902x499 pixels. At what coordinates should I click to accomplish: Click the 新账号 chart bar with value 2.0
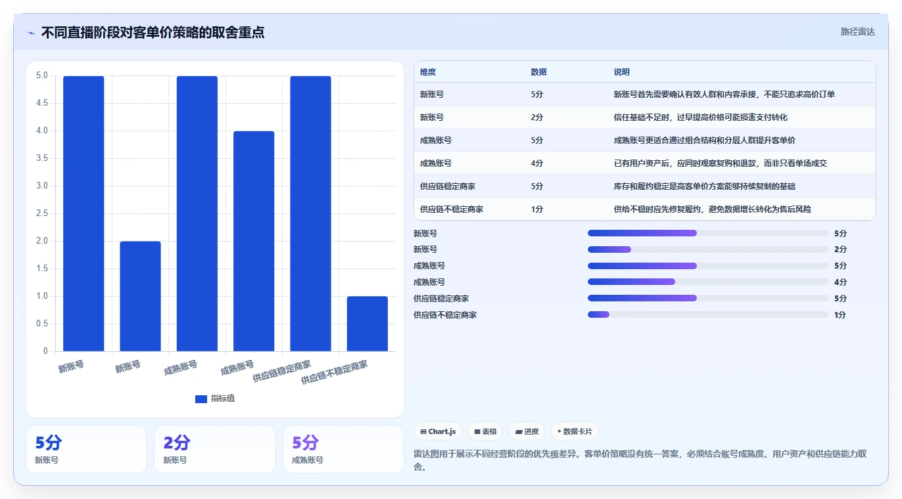pyautogui.click(x=140, y=296)
